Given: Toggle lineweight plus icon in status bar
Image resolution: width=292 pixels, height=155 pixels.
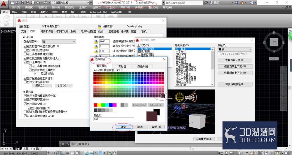Looking at the screenshot, I should (x=95, y=153).
